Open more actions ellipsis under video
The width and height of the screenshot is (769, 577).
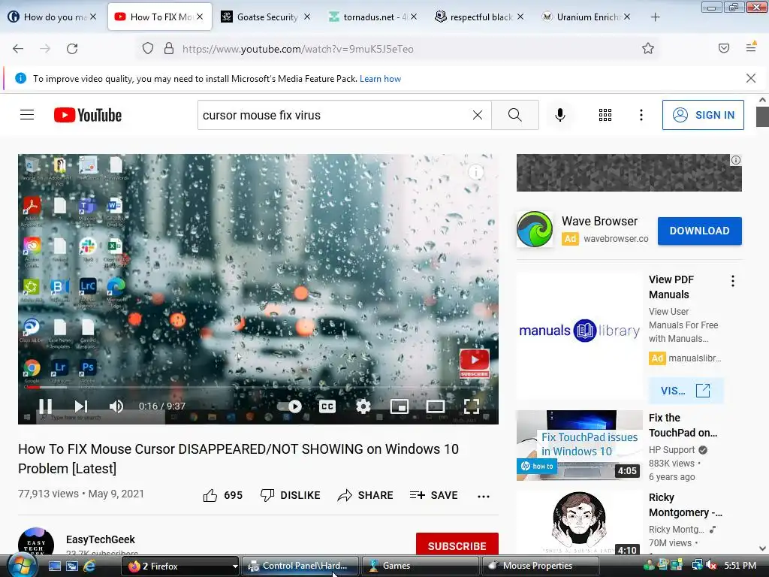(484, 496)
